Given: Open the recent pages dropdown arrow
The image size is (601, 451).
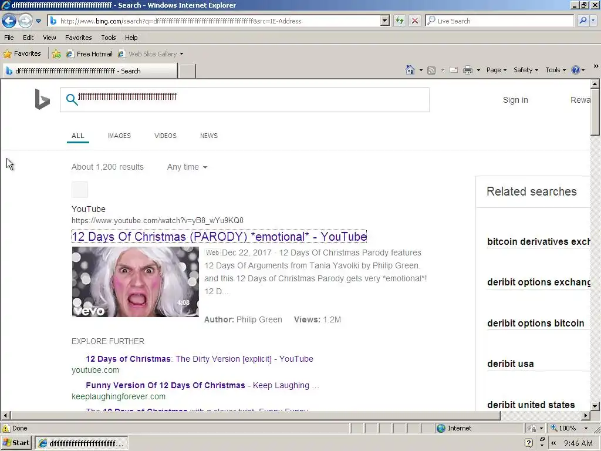Looking at the screenshot, I should coord(38,21).
